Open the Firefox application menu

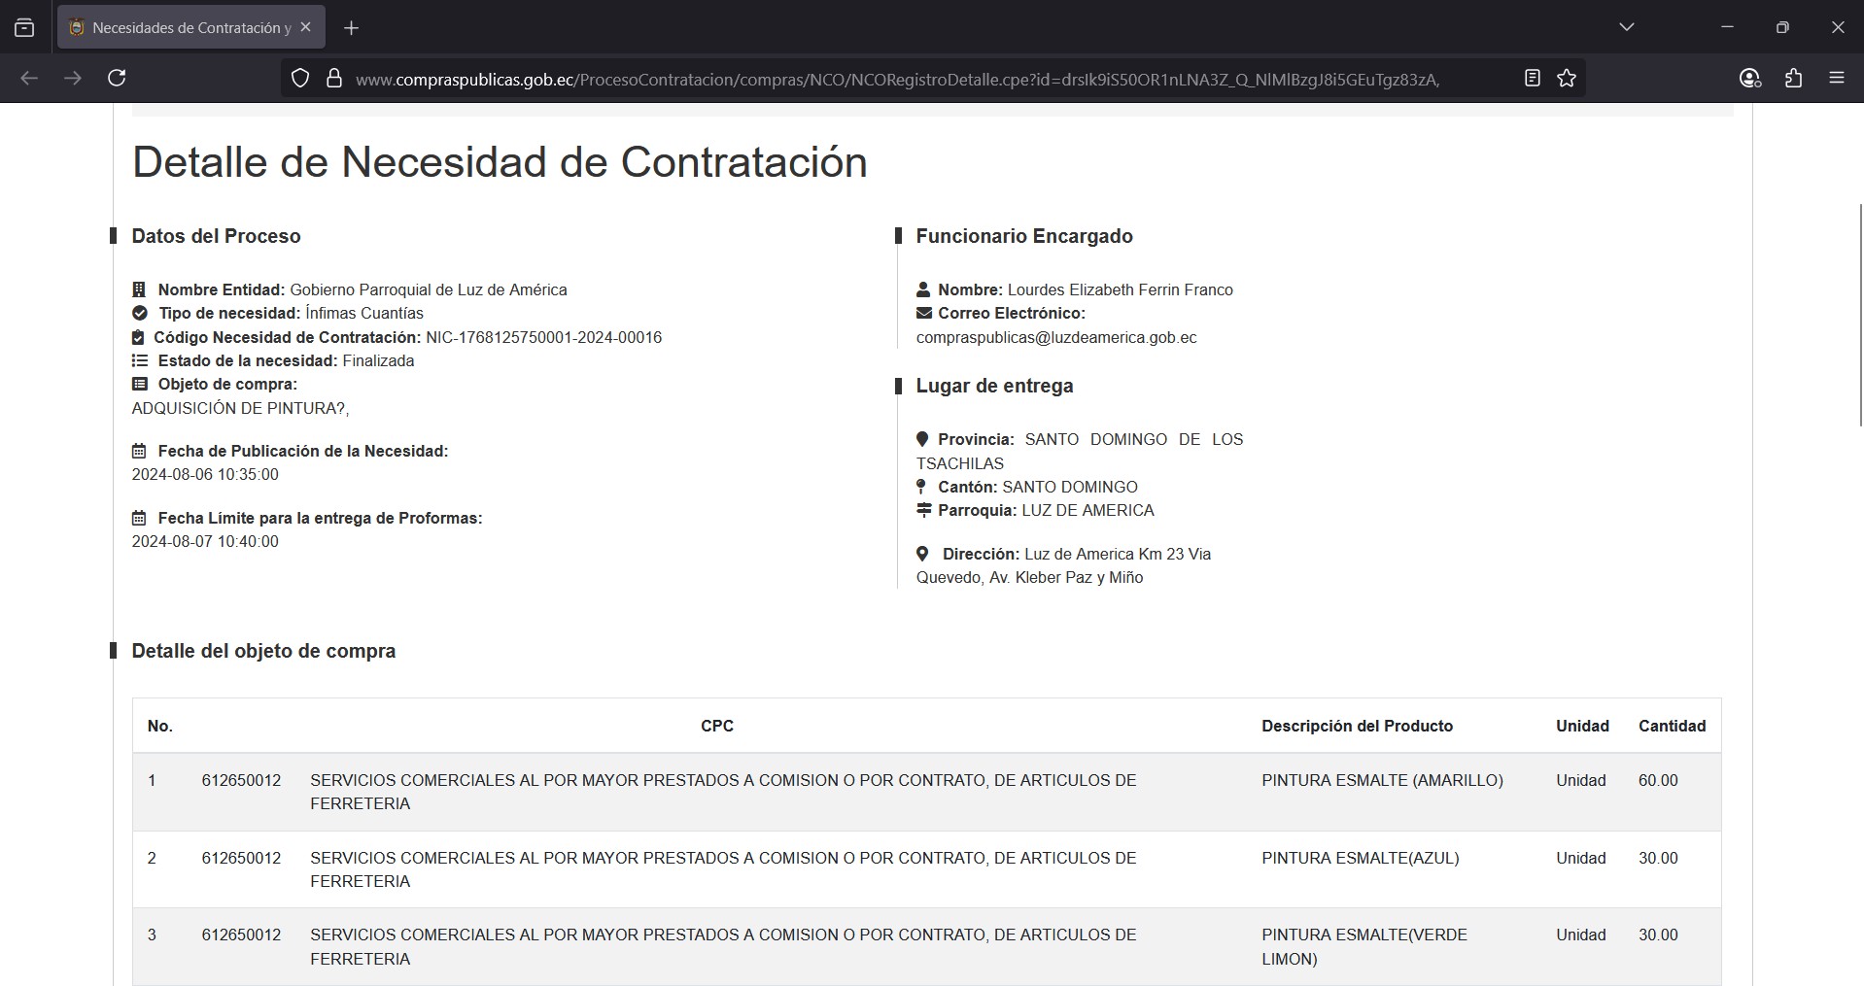(x=1837, y=78)
